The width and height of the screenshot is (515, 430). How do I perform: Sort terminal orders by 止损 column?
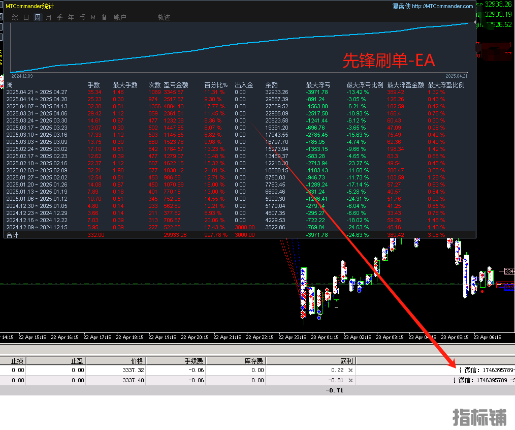[x=13, y=361]
